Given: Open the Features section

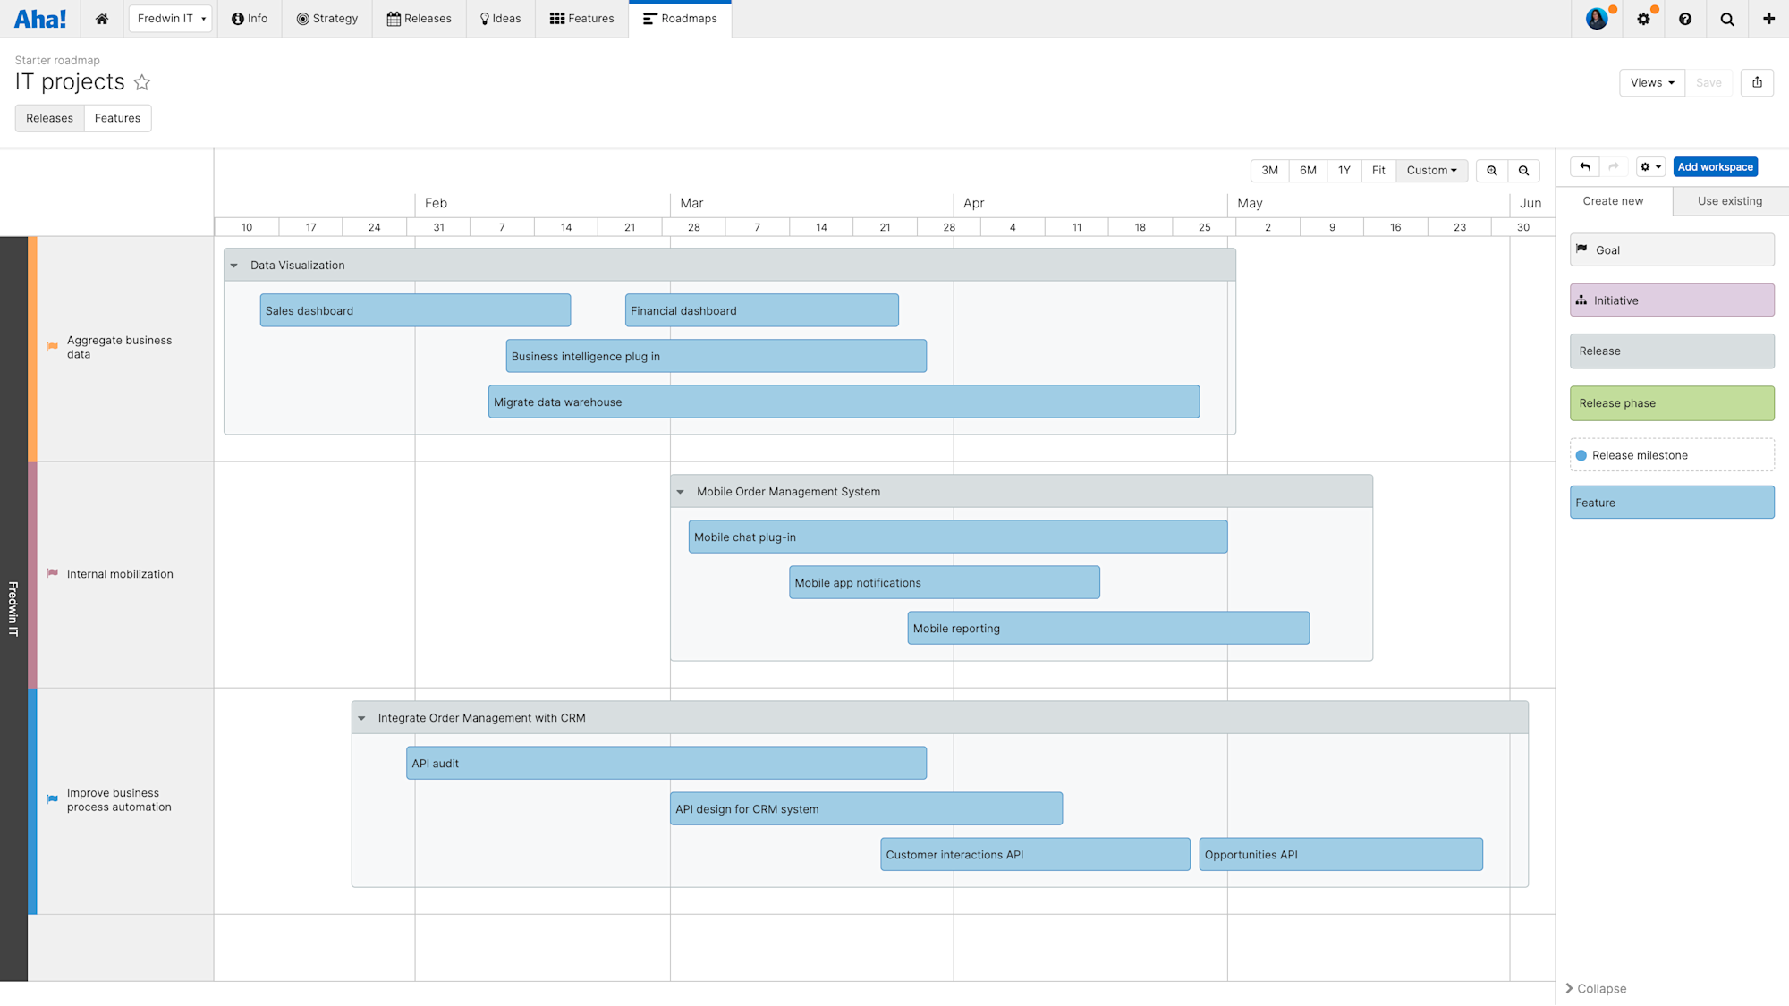Looking at the screenshot, I should pos(581,18).
